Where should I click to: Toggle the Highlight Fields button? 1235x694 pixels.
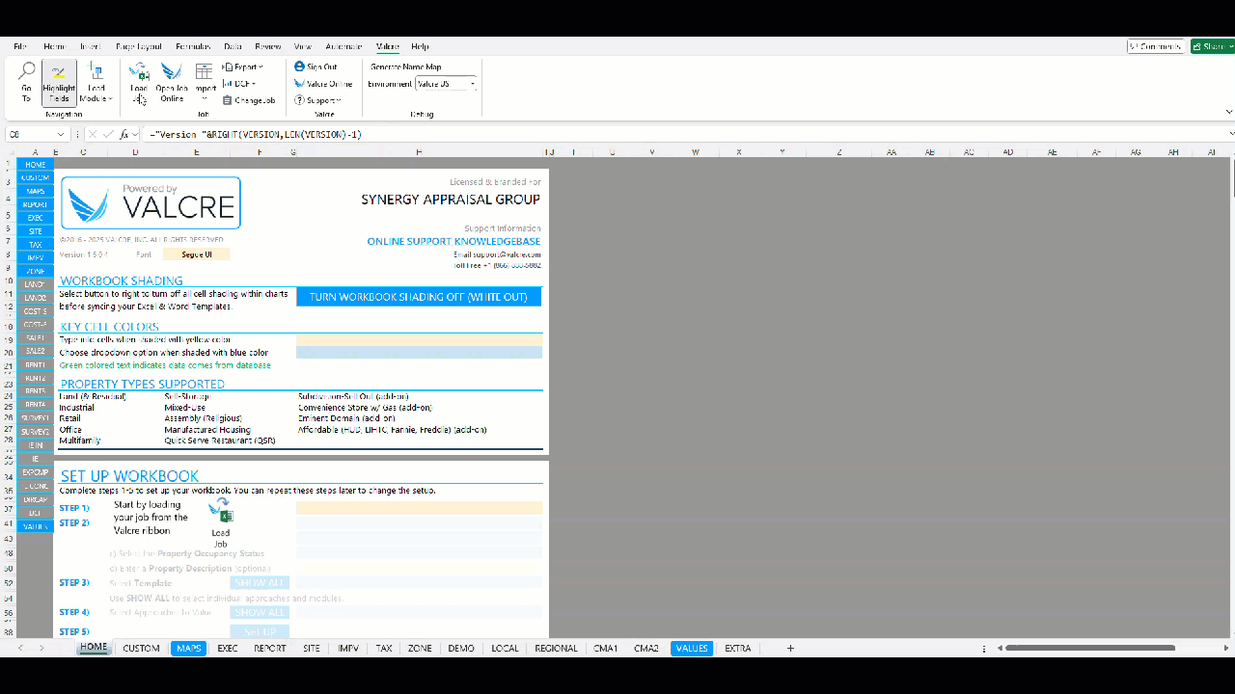click(59, 84)
